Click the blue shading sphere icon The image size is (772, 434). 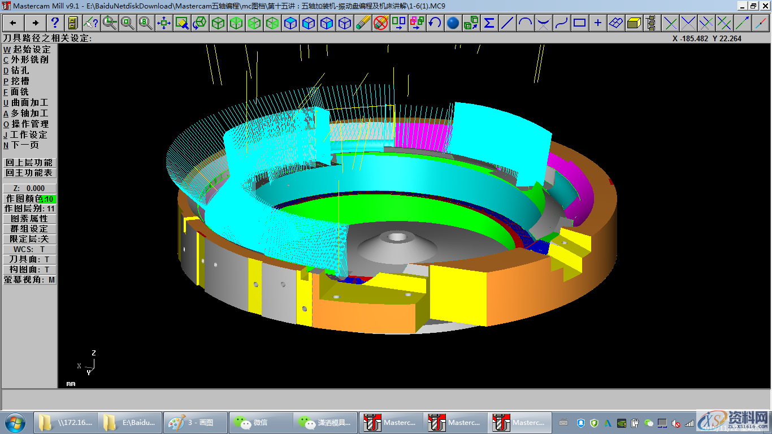[453, 23]
